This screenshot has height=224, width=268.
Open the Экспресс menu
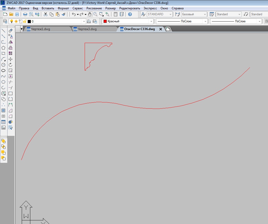[x=150, y=8]
